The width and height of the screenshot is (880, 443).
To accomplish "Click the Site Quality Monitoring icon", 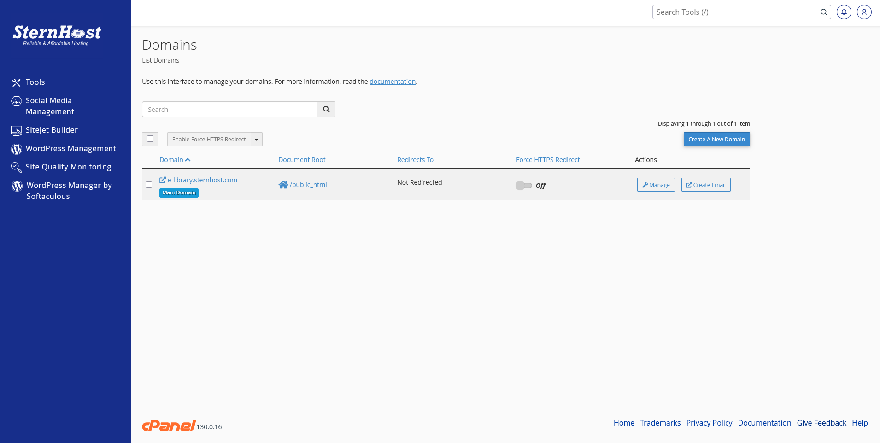I will coord(17,167).
